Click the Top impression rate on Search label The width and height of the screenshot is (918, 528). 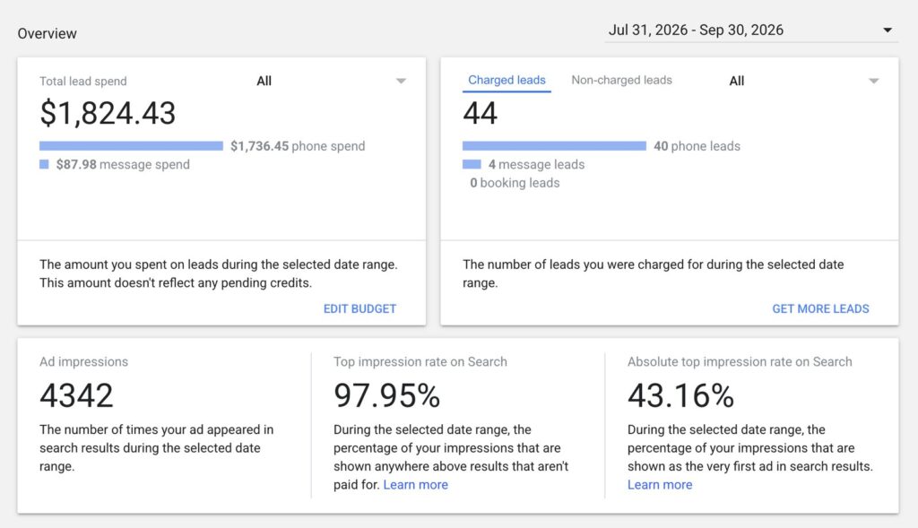(420, 362)
